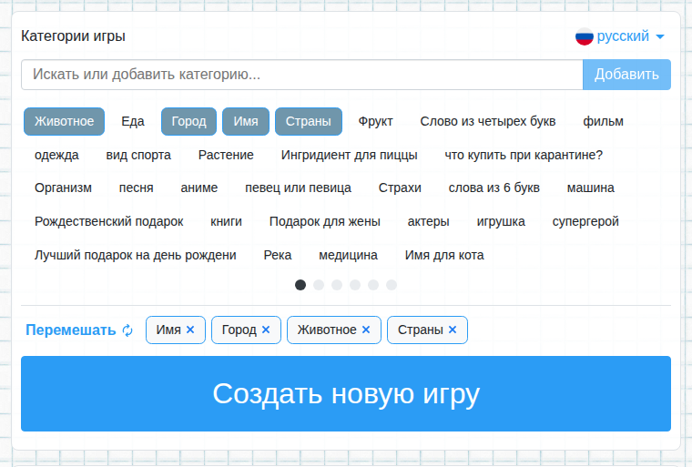The height and width of the screenshot is (467, 692).
Task: Click the Добавить button
Action: point(626,75)
